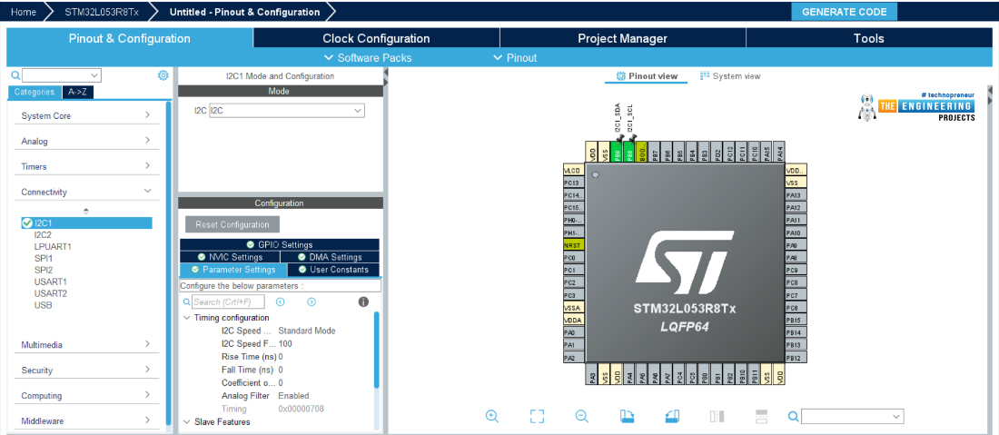
Task: Open the Pinout menu
Action: [515, 58]
